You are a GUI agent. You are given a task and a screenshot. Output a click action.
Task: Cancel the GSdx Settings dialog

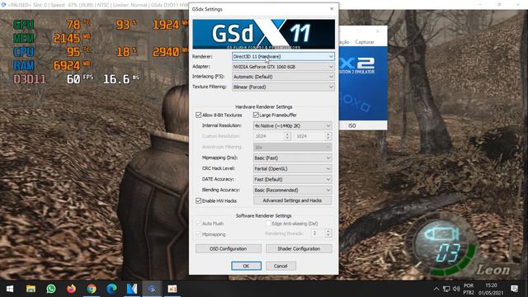click(x=280, y=266)
